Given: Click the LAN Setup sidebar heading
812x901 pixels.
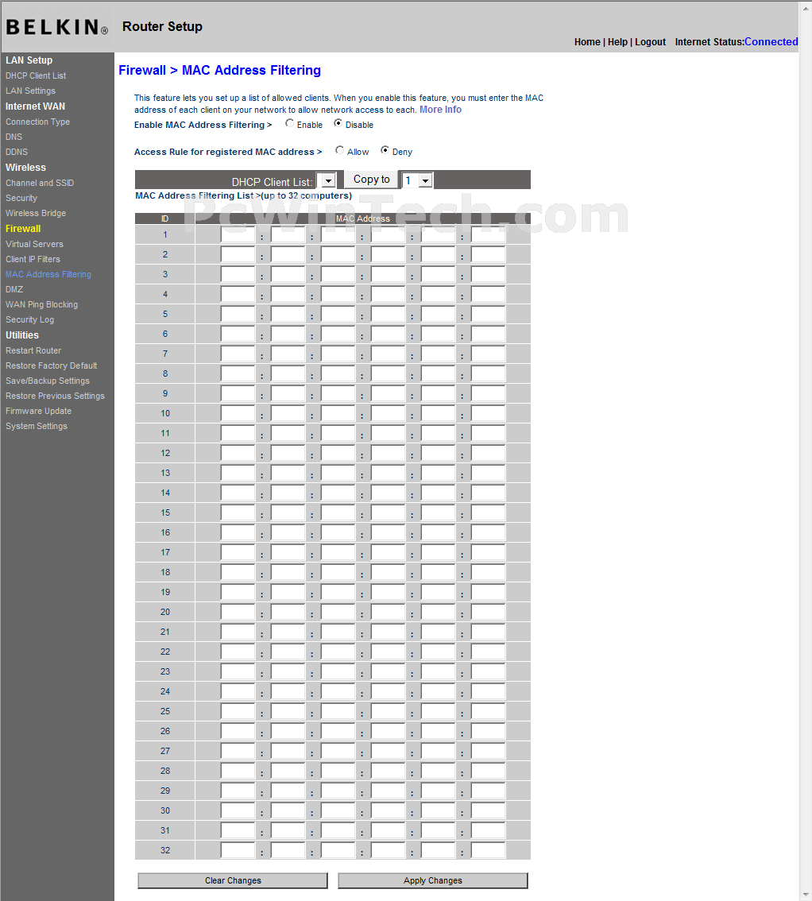Looking at the screenshot, I should pyautogui.click(x=29, y=60).
